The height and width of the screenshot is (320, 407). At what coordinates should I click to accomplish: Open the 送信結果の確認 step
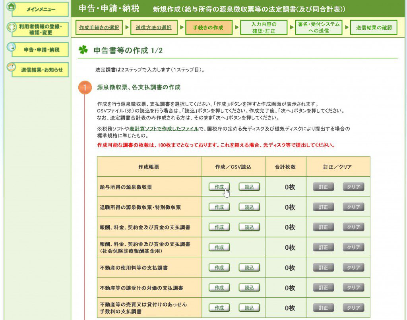click(x=374, y=28)
